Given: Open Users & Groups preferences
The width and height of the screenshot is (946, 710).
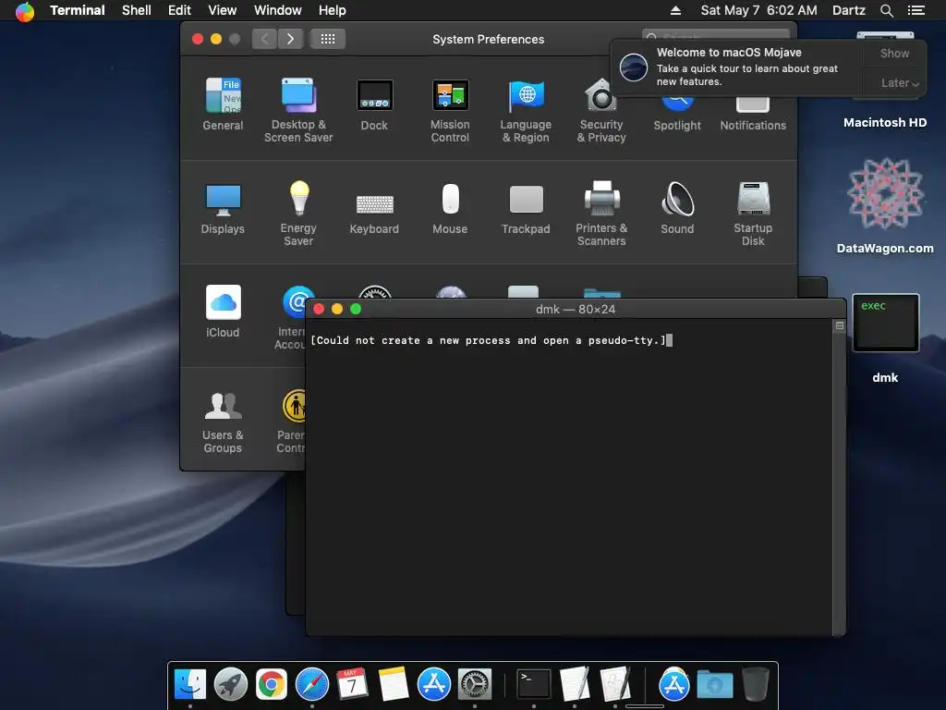Looking at the screenshot, I should tap(223, 421).
